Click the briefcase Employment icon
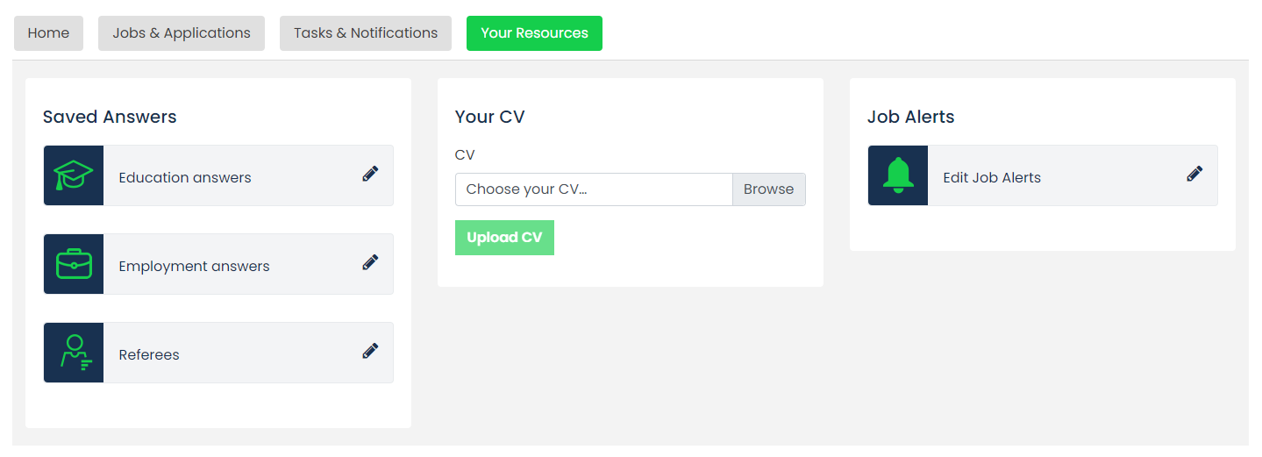 tap(74, 264)
